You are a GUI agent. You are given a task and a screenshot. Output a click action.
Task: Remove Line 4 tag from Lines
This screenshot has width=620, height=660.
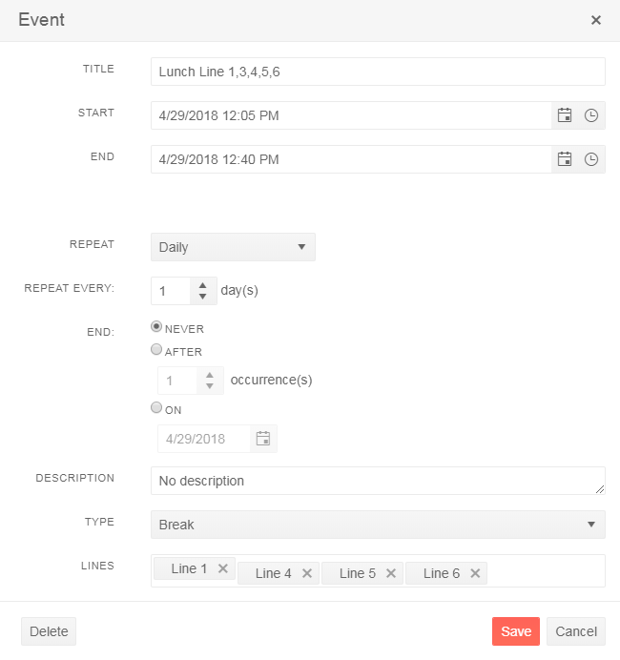[x=307, y=573]
